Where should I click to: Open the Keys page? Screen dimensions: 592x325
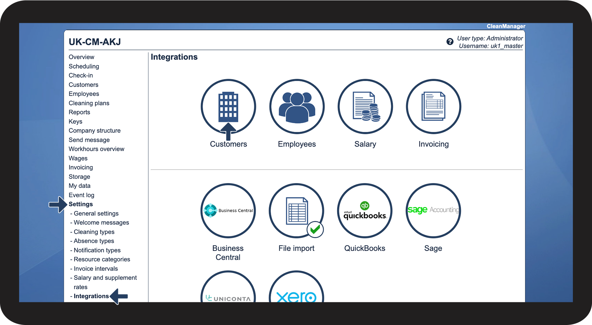click(75, 121)
